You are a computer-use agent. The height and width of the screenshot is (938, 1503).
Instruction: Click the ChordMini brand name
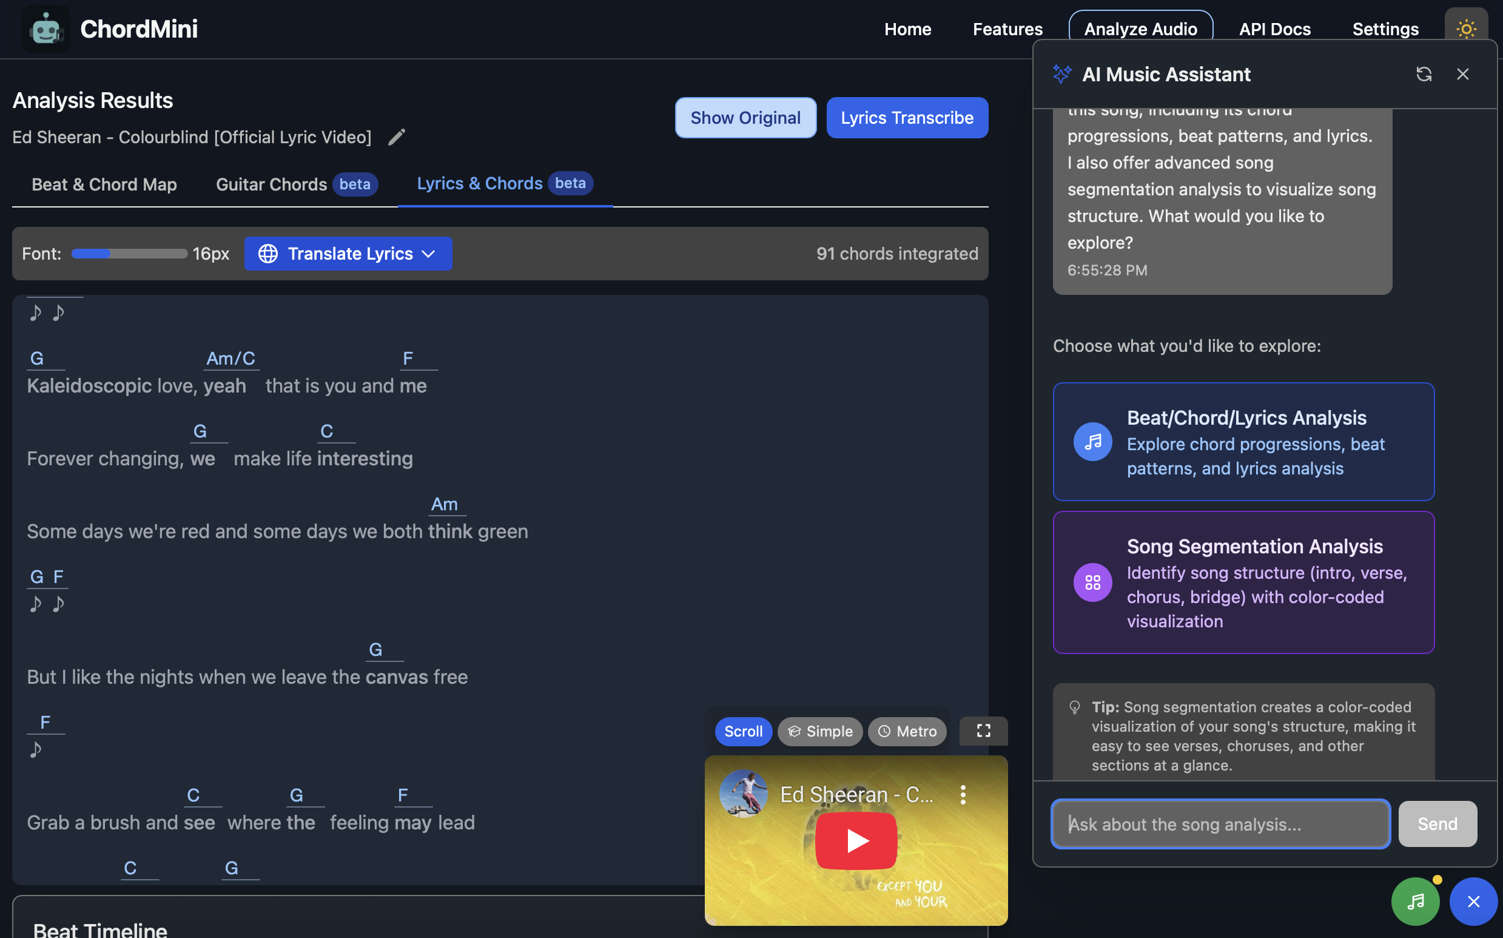pyautogui.click(x=139, y=29)
